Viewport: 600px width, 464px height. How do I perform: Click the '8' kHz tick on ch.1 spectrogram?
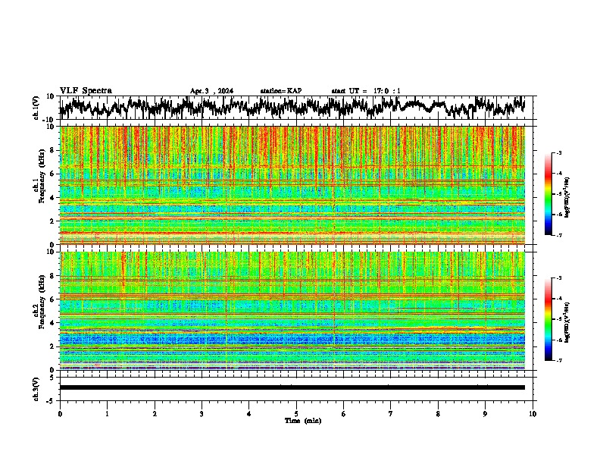click(x=53, y=150)
